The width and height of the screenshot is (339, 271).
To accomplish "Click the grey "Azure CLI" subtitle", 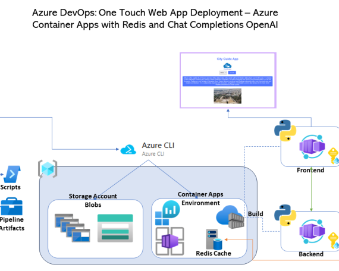I will [x=153, y=154].
